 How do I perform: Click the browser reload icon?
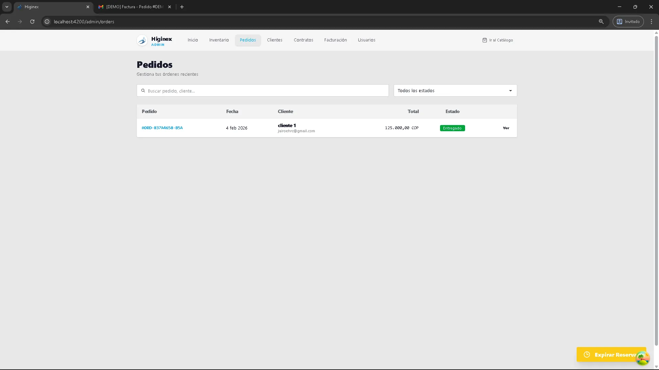coord(32,22)
